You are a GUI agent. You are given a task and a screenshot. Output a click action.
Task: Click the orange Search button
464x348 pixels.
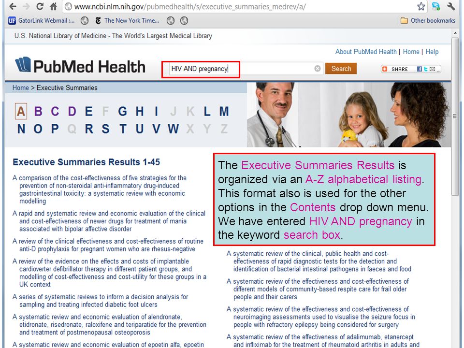click(341, 69)
